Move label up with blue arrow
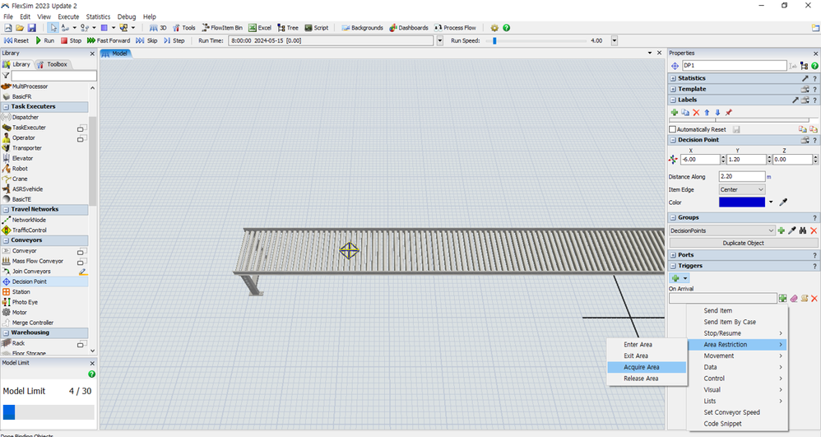 (707, 113)
